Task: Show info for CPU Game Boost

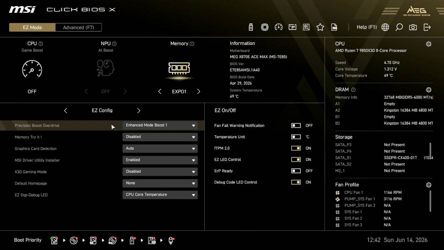Action: 41,44
